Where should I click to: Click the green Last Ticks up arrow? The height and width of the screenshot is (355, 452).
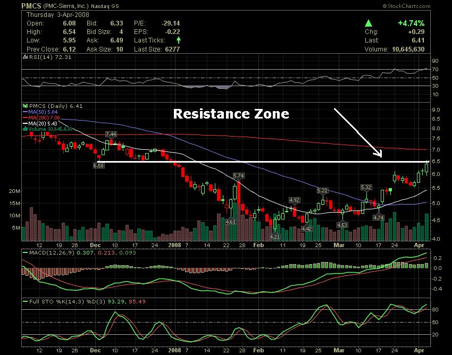(179, 40)
